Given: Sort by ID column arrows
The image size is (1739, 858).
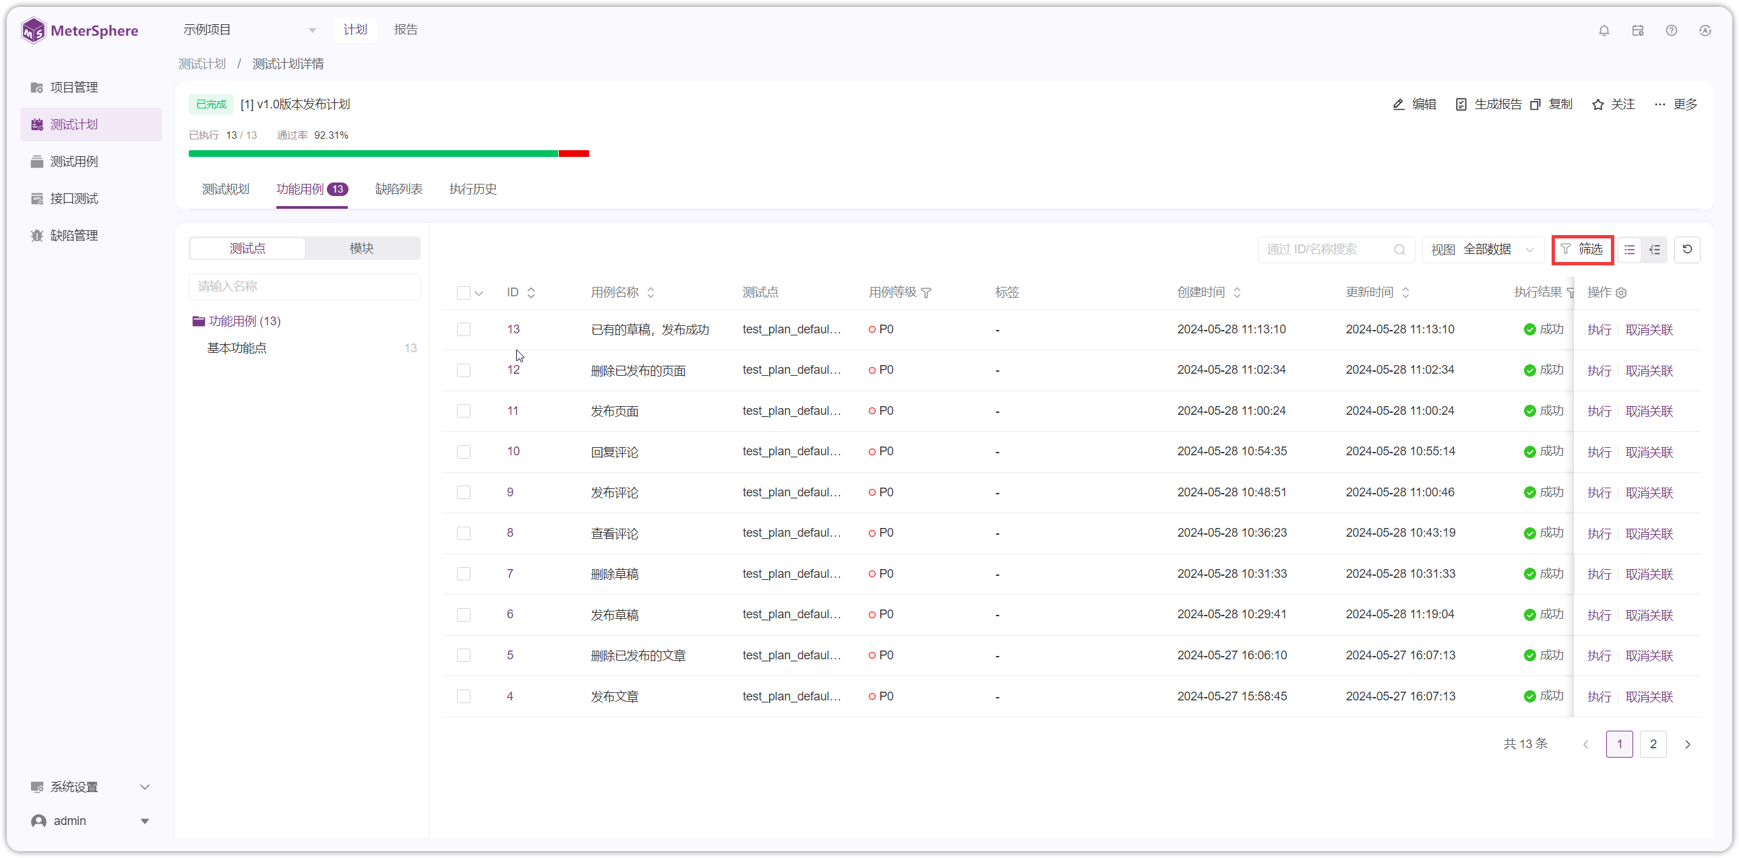Looking at the screenshot, I should (531, 292).
